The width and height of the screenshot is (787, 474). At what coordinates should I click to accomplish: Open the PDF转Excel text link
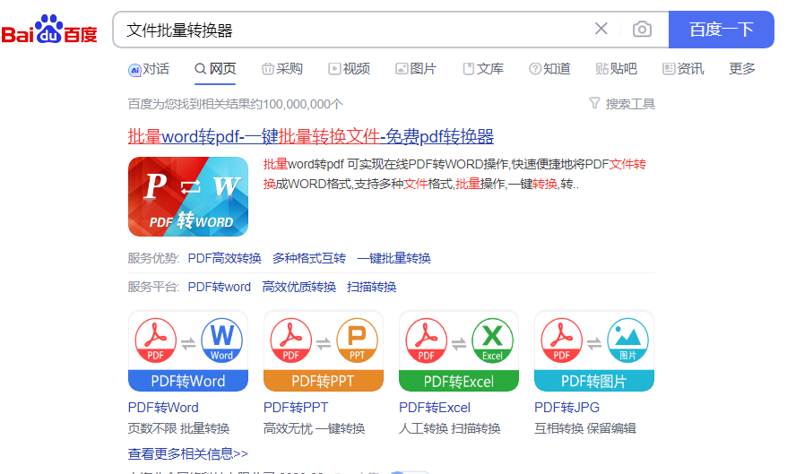[x=435, y=408]
